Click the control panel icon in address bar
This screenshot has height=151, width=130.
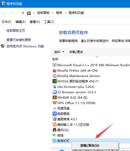pos(29,13)
